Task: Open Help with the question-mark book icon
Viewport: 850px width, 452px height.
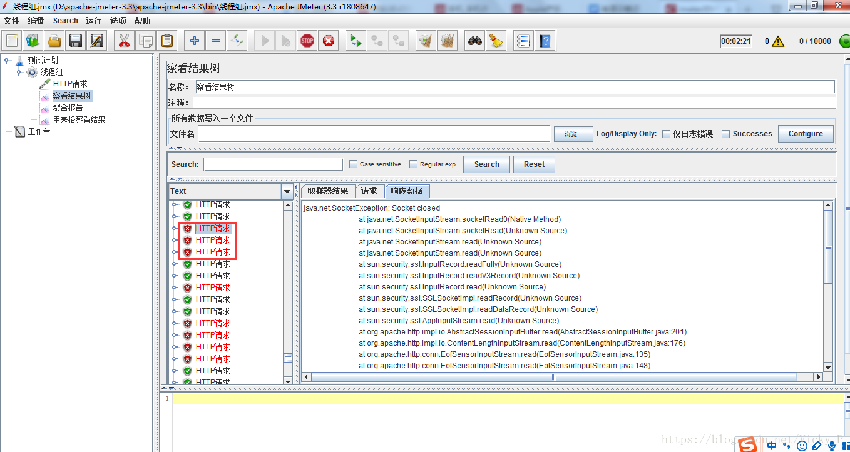Action: pyautogui.click(x=545, y=41)
